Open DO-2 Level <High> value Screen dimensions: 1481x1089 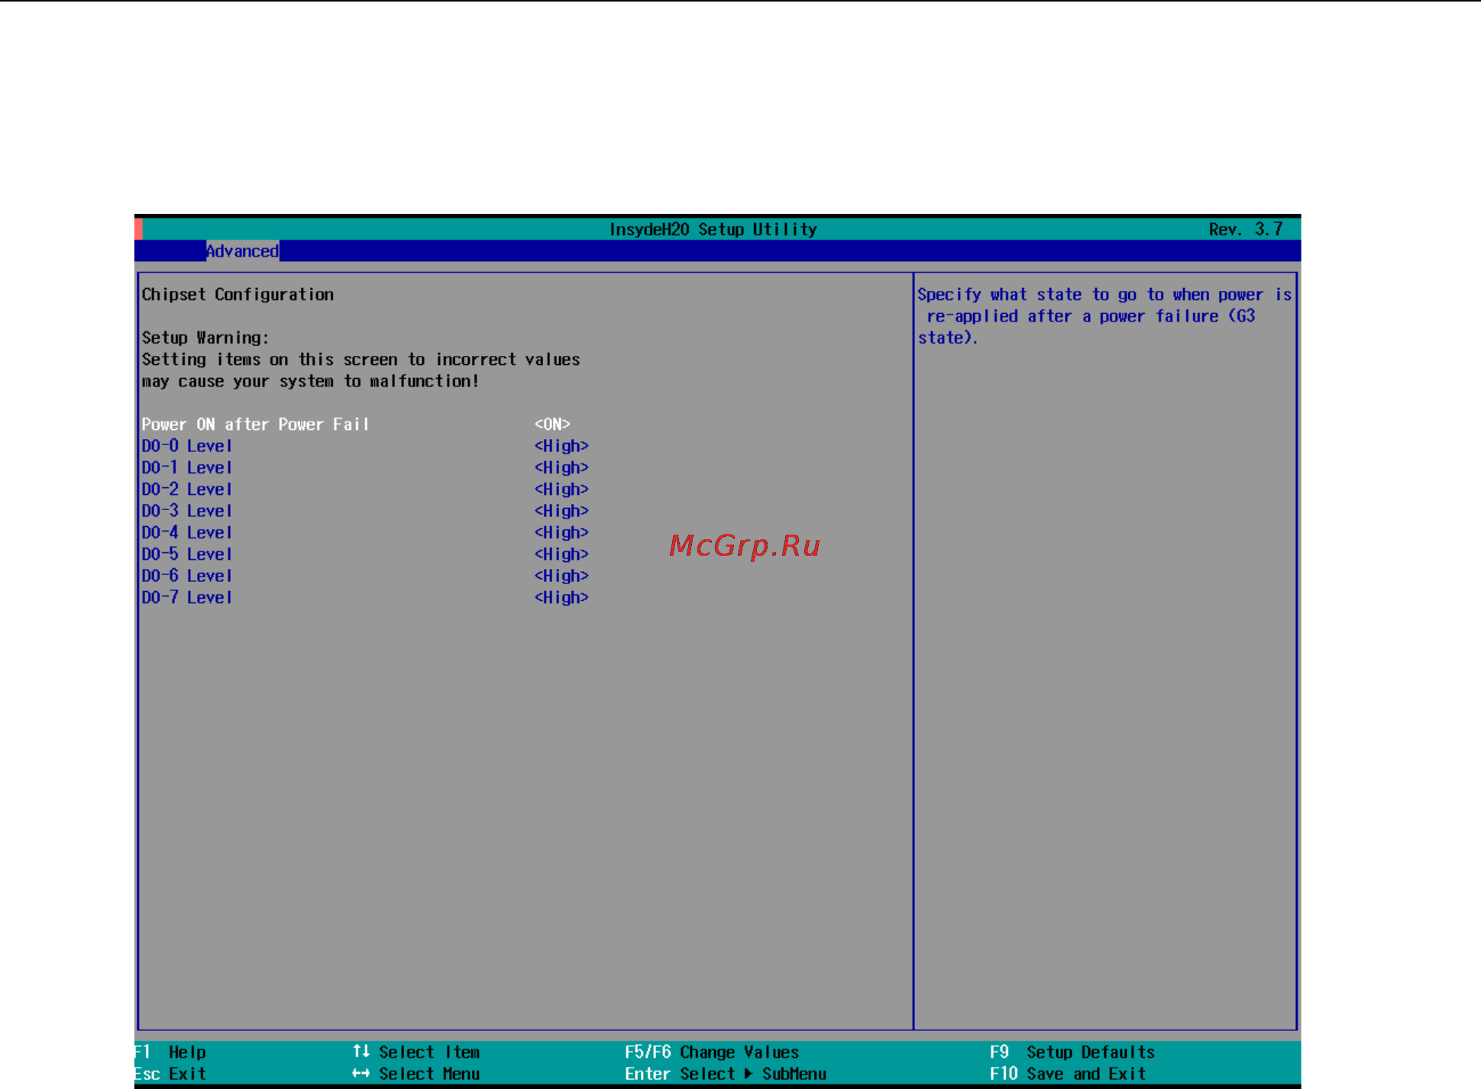(561, 490)
